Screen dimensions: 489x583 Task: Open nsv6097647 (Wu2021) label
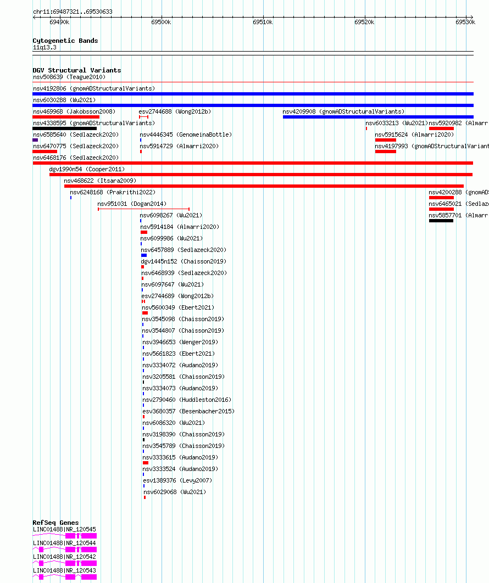coord(173,284)
